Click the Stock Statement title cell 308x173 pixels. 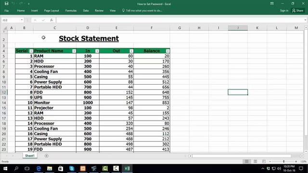tap(89, 38)
